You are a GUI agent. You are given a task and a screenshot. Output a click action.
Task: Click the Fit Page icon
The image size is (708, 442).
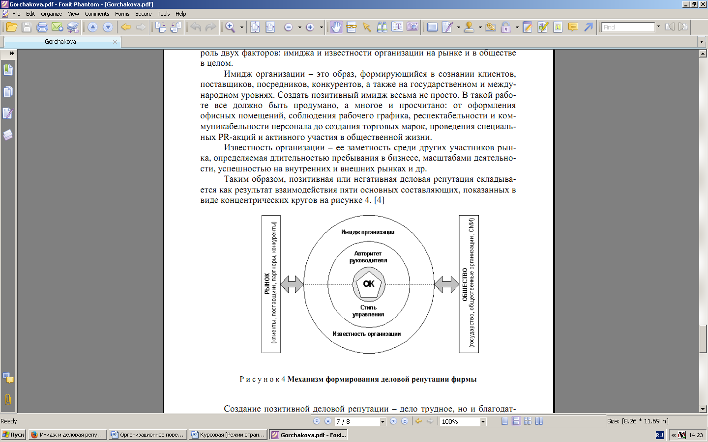point(255,27)
